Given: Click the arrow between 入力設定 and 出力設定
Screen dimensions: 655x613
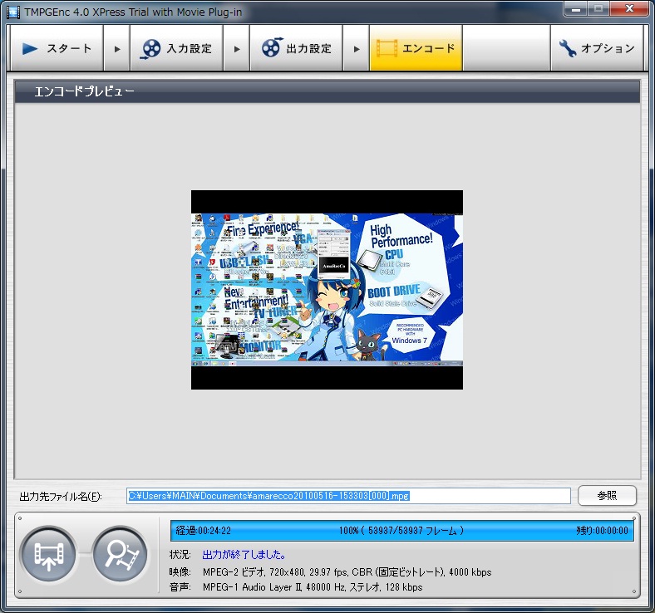Looking at the screenshot, I should pyautogui.click(x=236, y=49).
